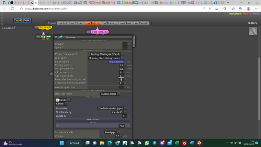The height and width of the screenshot is (147, 261).
Task: Pin the Buy now settings panel
Action: (x=60, y=37)
